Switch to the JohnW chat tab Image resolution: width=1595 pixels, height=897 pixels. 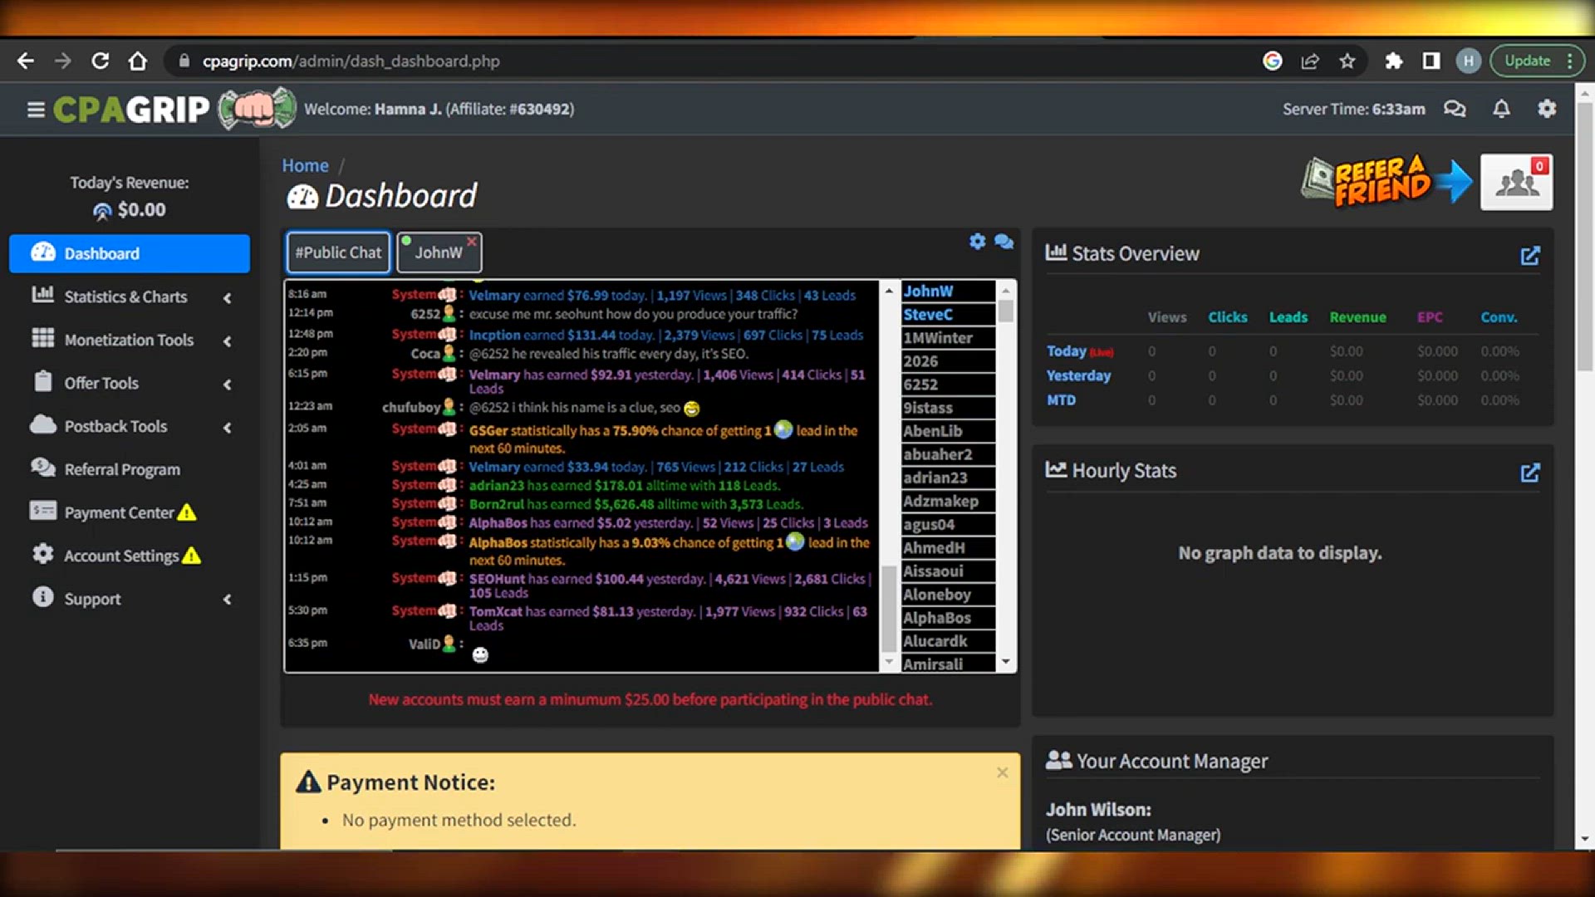coord(438,252)
